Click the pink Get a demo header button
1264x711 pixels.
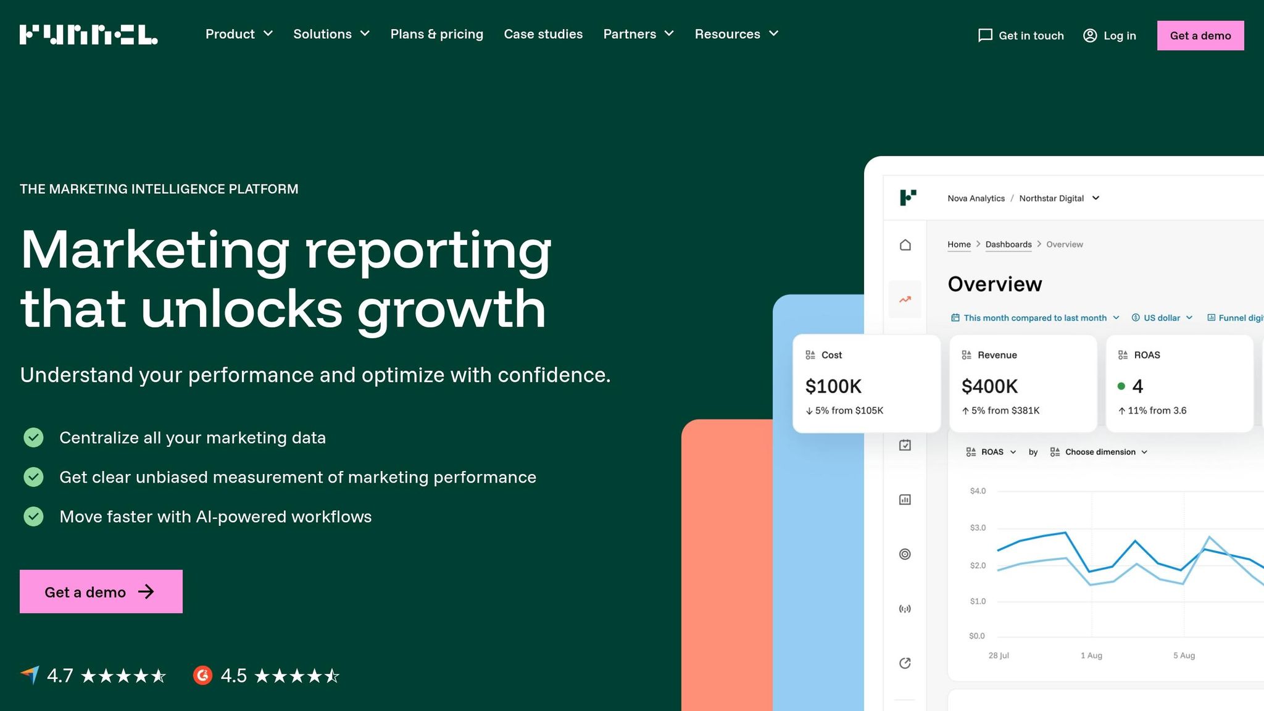(x=1200, y=36)
